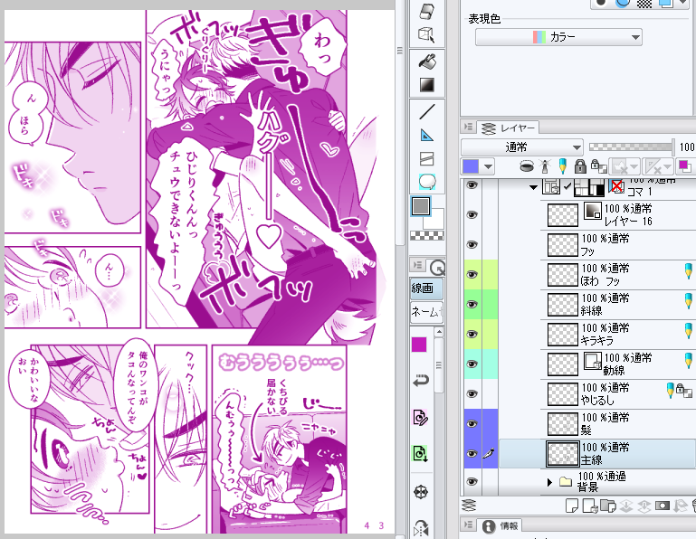
Task: Click the scroll up arrow in quick access
Action: (x=439, y=331)
